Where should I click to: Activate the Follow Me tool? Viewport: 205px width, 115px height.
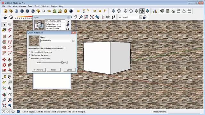point(10,65)
